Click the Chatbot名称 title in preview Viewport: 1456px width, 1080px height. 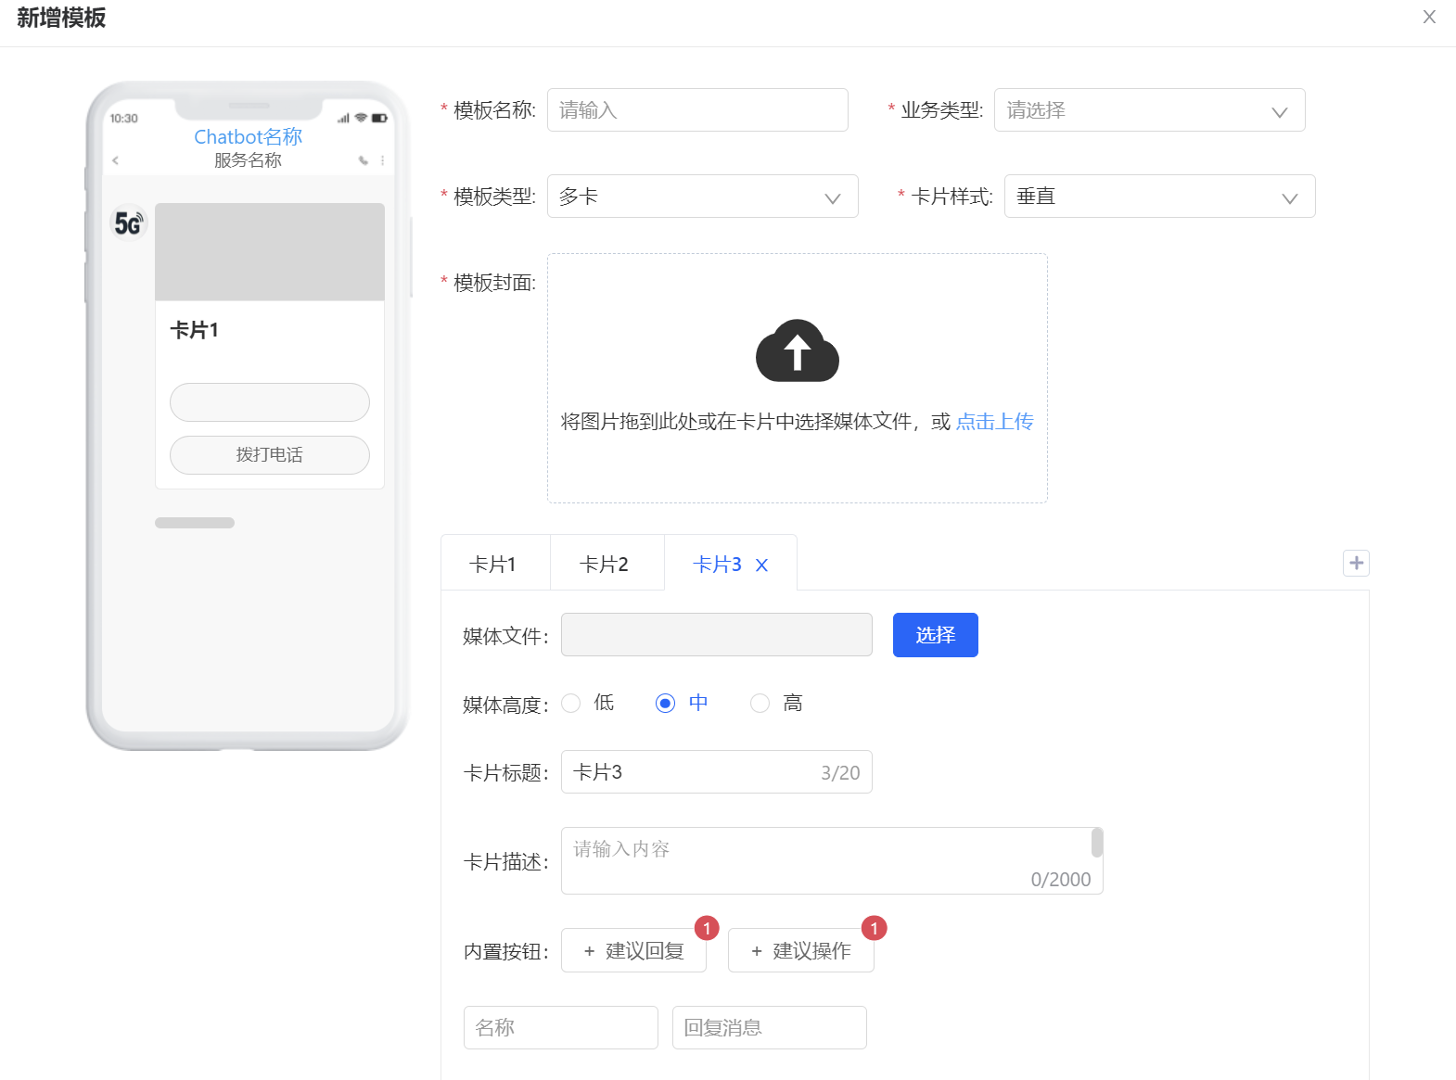248,136
